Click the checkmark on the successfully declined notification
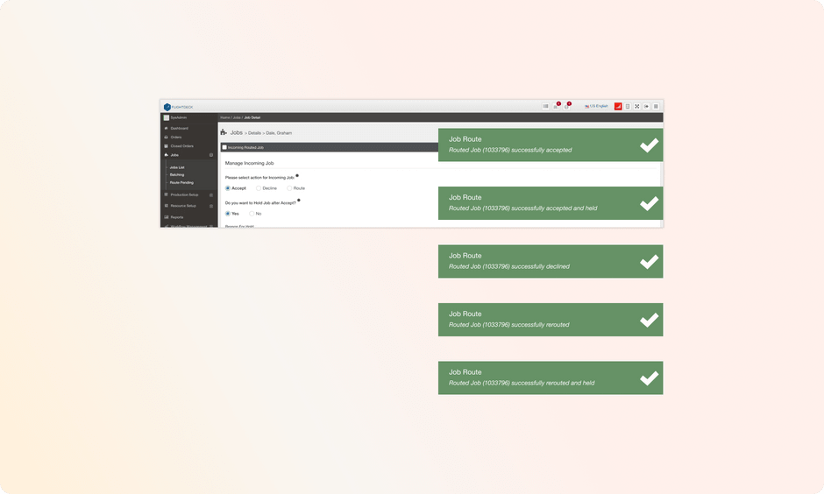The height and width of the screenshot is (494, 824). [649, 261]
